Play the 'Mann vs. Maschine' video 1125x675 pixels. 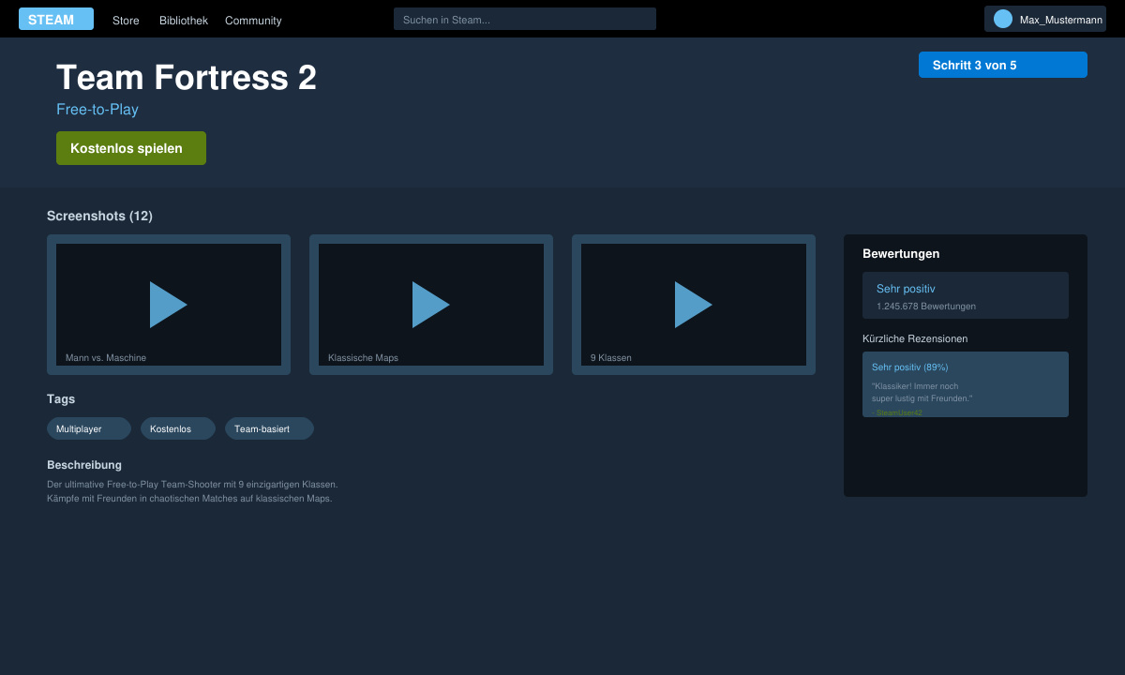169,305
